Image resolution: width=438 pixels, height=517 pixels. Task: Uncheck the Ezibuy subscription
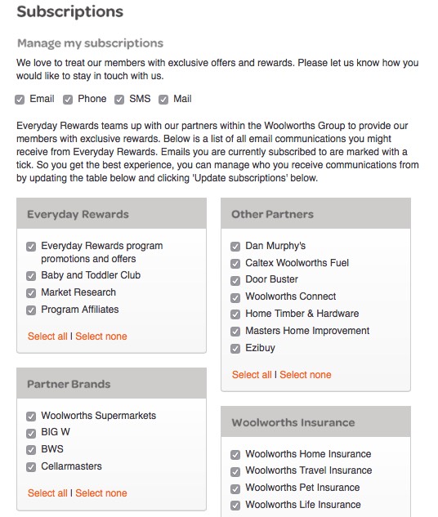[x=235, y=349]
